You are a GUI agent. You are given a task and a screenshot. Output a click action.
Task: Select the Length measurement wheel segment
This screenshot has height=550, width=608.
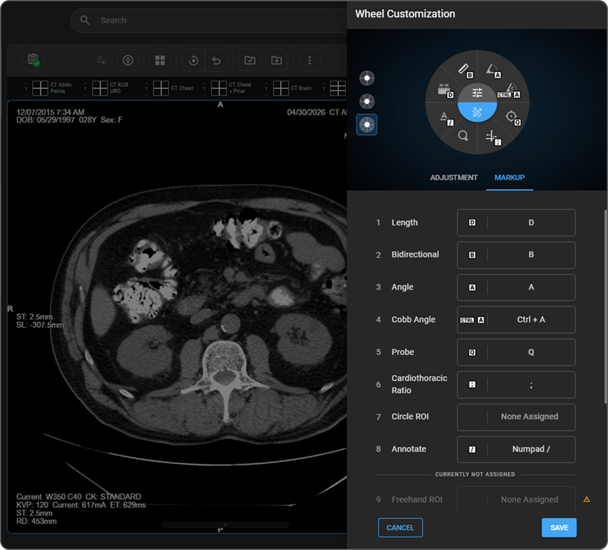pos(444,89)
